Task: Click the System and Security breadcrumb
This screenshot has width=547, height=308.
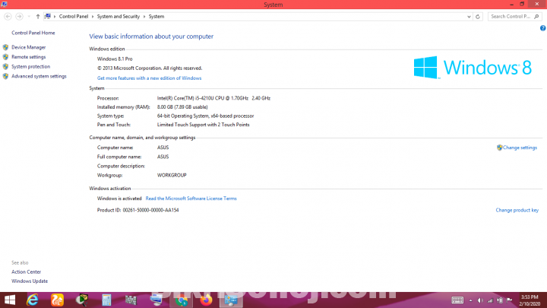Action: (x=119, y=17)
